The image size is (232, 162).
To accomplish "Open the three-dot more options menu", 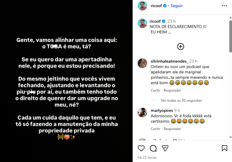I will 225,6.
